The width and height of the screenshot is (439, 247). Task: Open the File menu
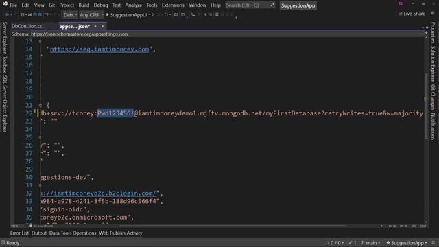(x=14, y=5)
